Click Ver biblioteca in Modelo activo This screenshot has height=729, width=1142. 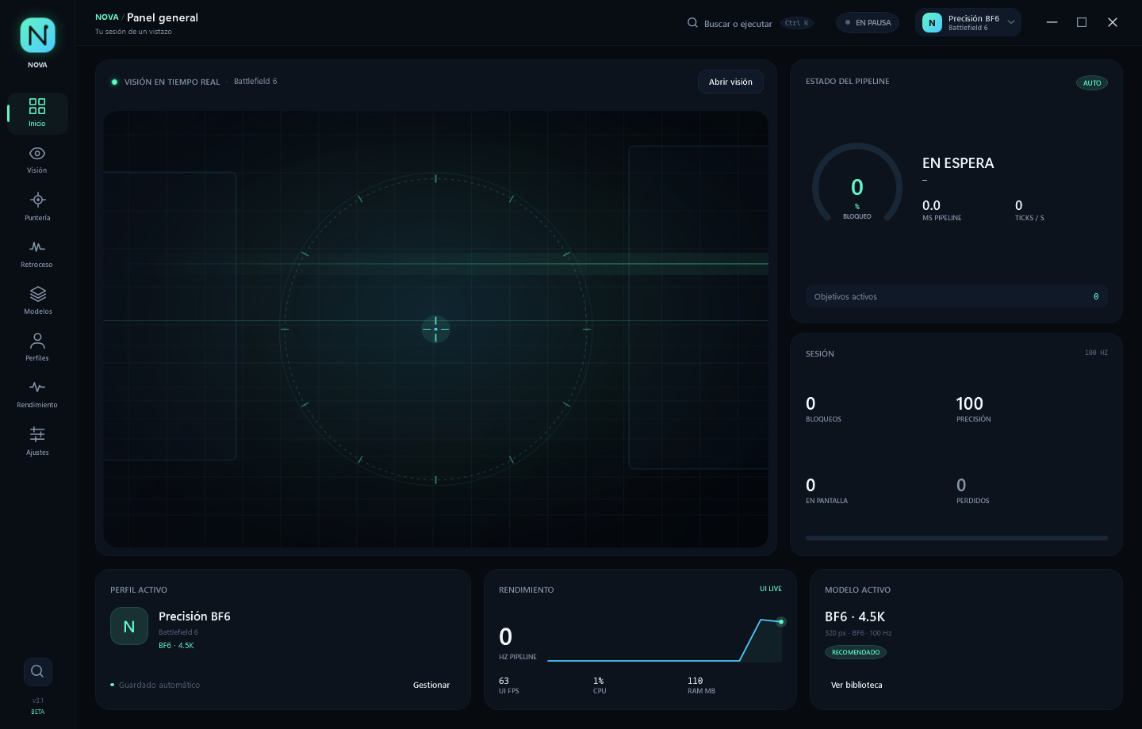856,685
